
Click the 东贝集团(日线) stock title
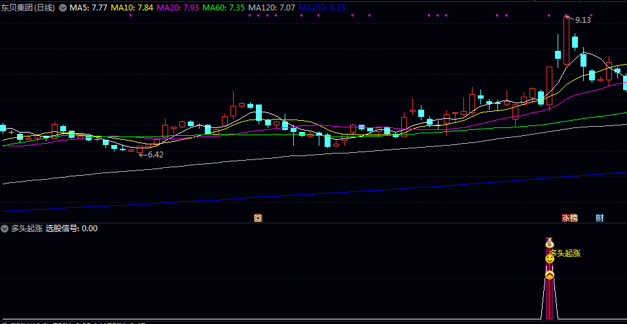28,8
